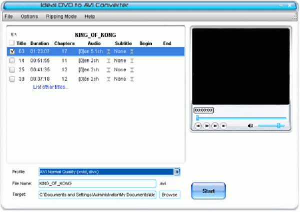
Task: Click the Start button
Action: 208,191
